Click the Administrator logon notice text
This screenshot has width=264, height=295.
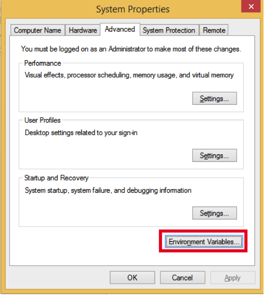click(x=131, y=49)
